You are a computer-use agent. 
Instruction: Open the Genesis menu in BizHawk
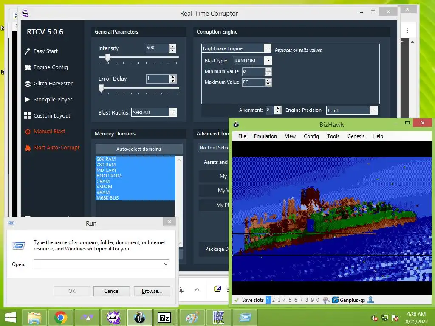[x=356, y=136]
